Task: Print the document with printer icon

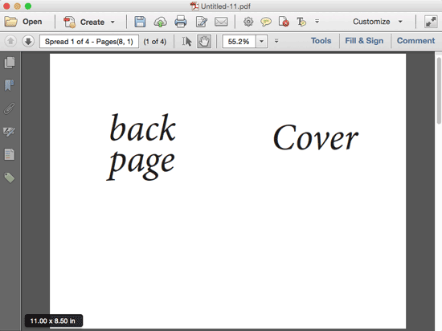Action: [180, 22]
